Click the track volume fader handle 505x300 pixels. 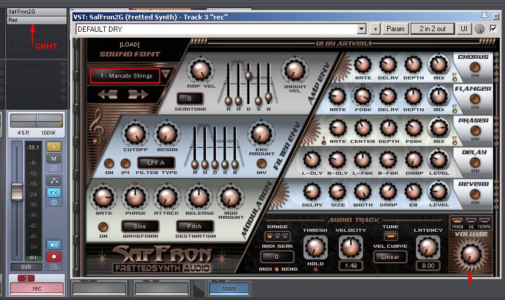[17, 192]
